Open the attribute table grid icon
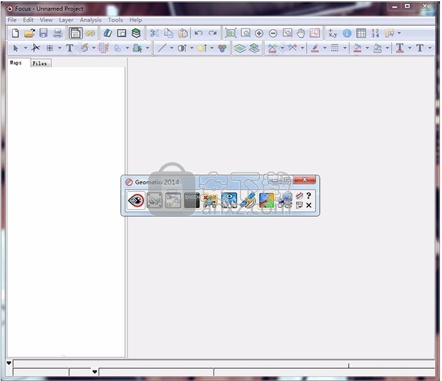 coord(361,33)
